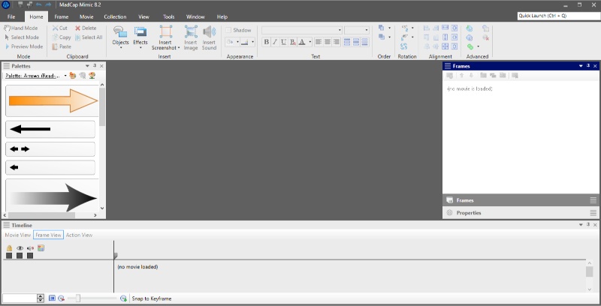Click the Paste button
This screenshot has height=306, width=601.
62,46
